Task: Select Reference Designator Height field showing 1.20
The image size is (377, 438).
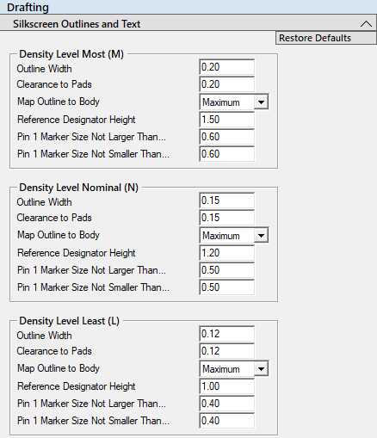Action: coord(226,253)
